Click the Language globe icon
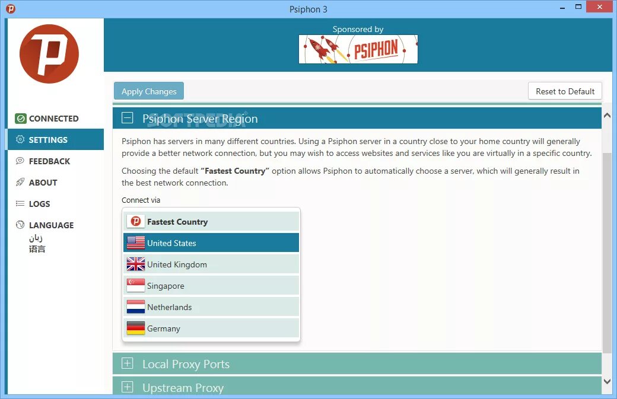617x399 pixels. point(20,225)
